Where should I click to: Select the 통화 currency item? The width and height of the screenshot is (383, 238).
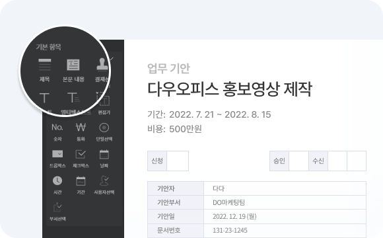[x=81, y=132]
